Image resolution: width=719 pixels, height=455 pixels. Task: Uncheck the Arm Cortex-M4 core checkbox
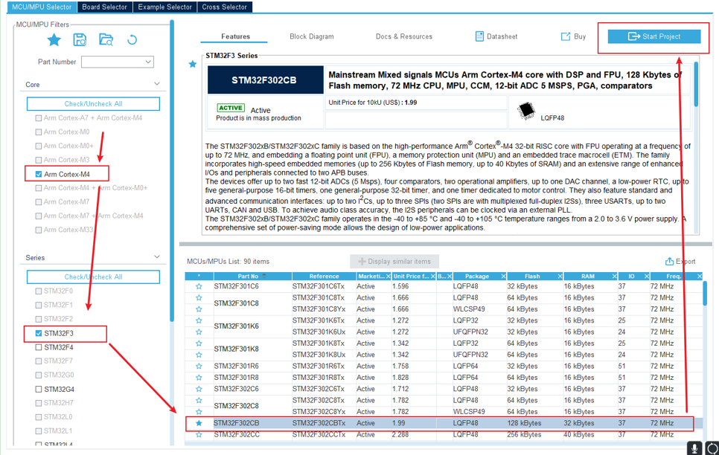39,174
